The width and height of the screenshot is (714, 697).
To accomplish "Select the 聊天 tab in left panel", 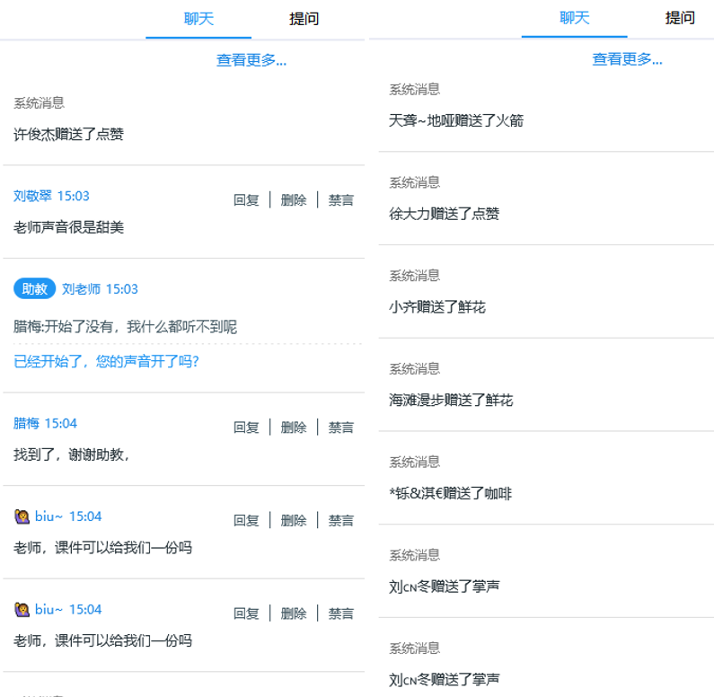I will tap(198, 19).
